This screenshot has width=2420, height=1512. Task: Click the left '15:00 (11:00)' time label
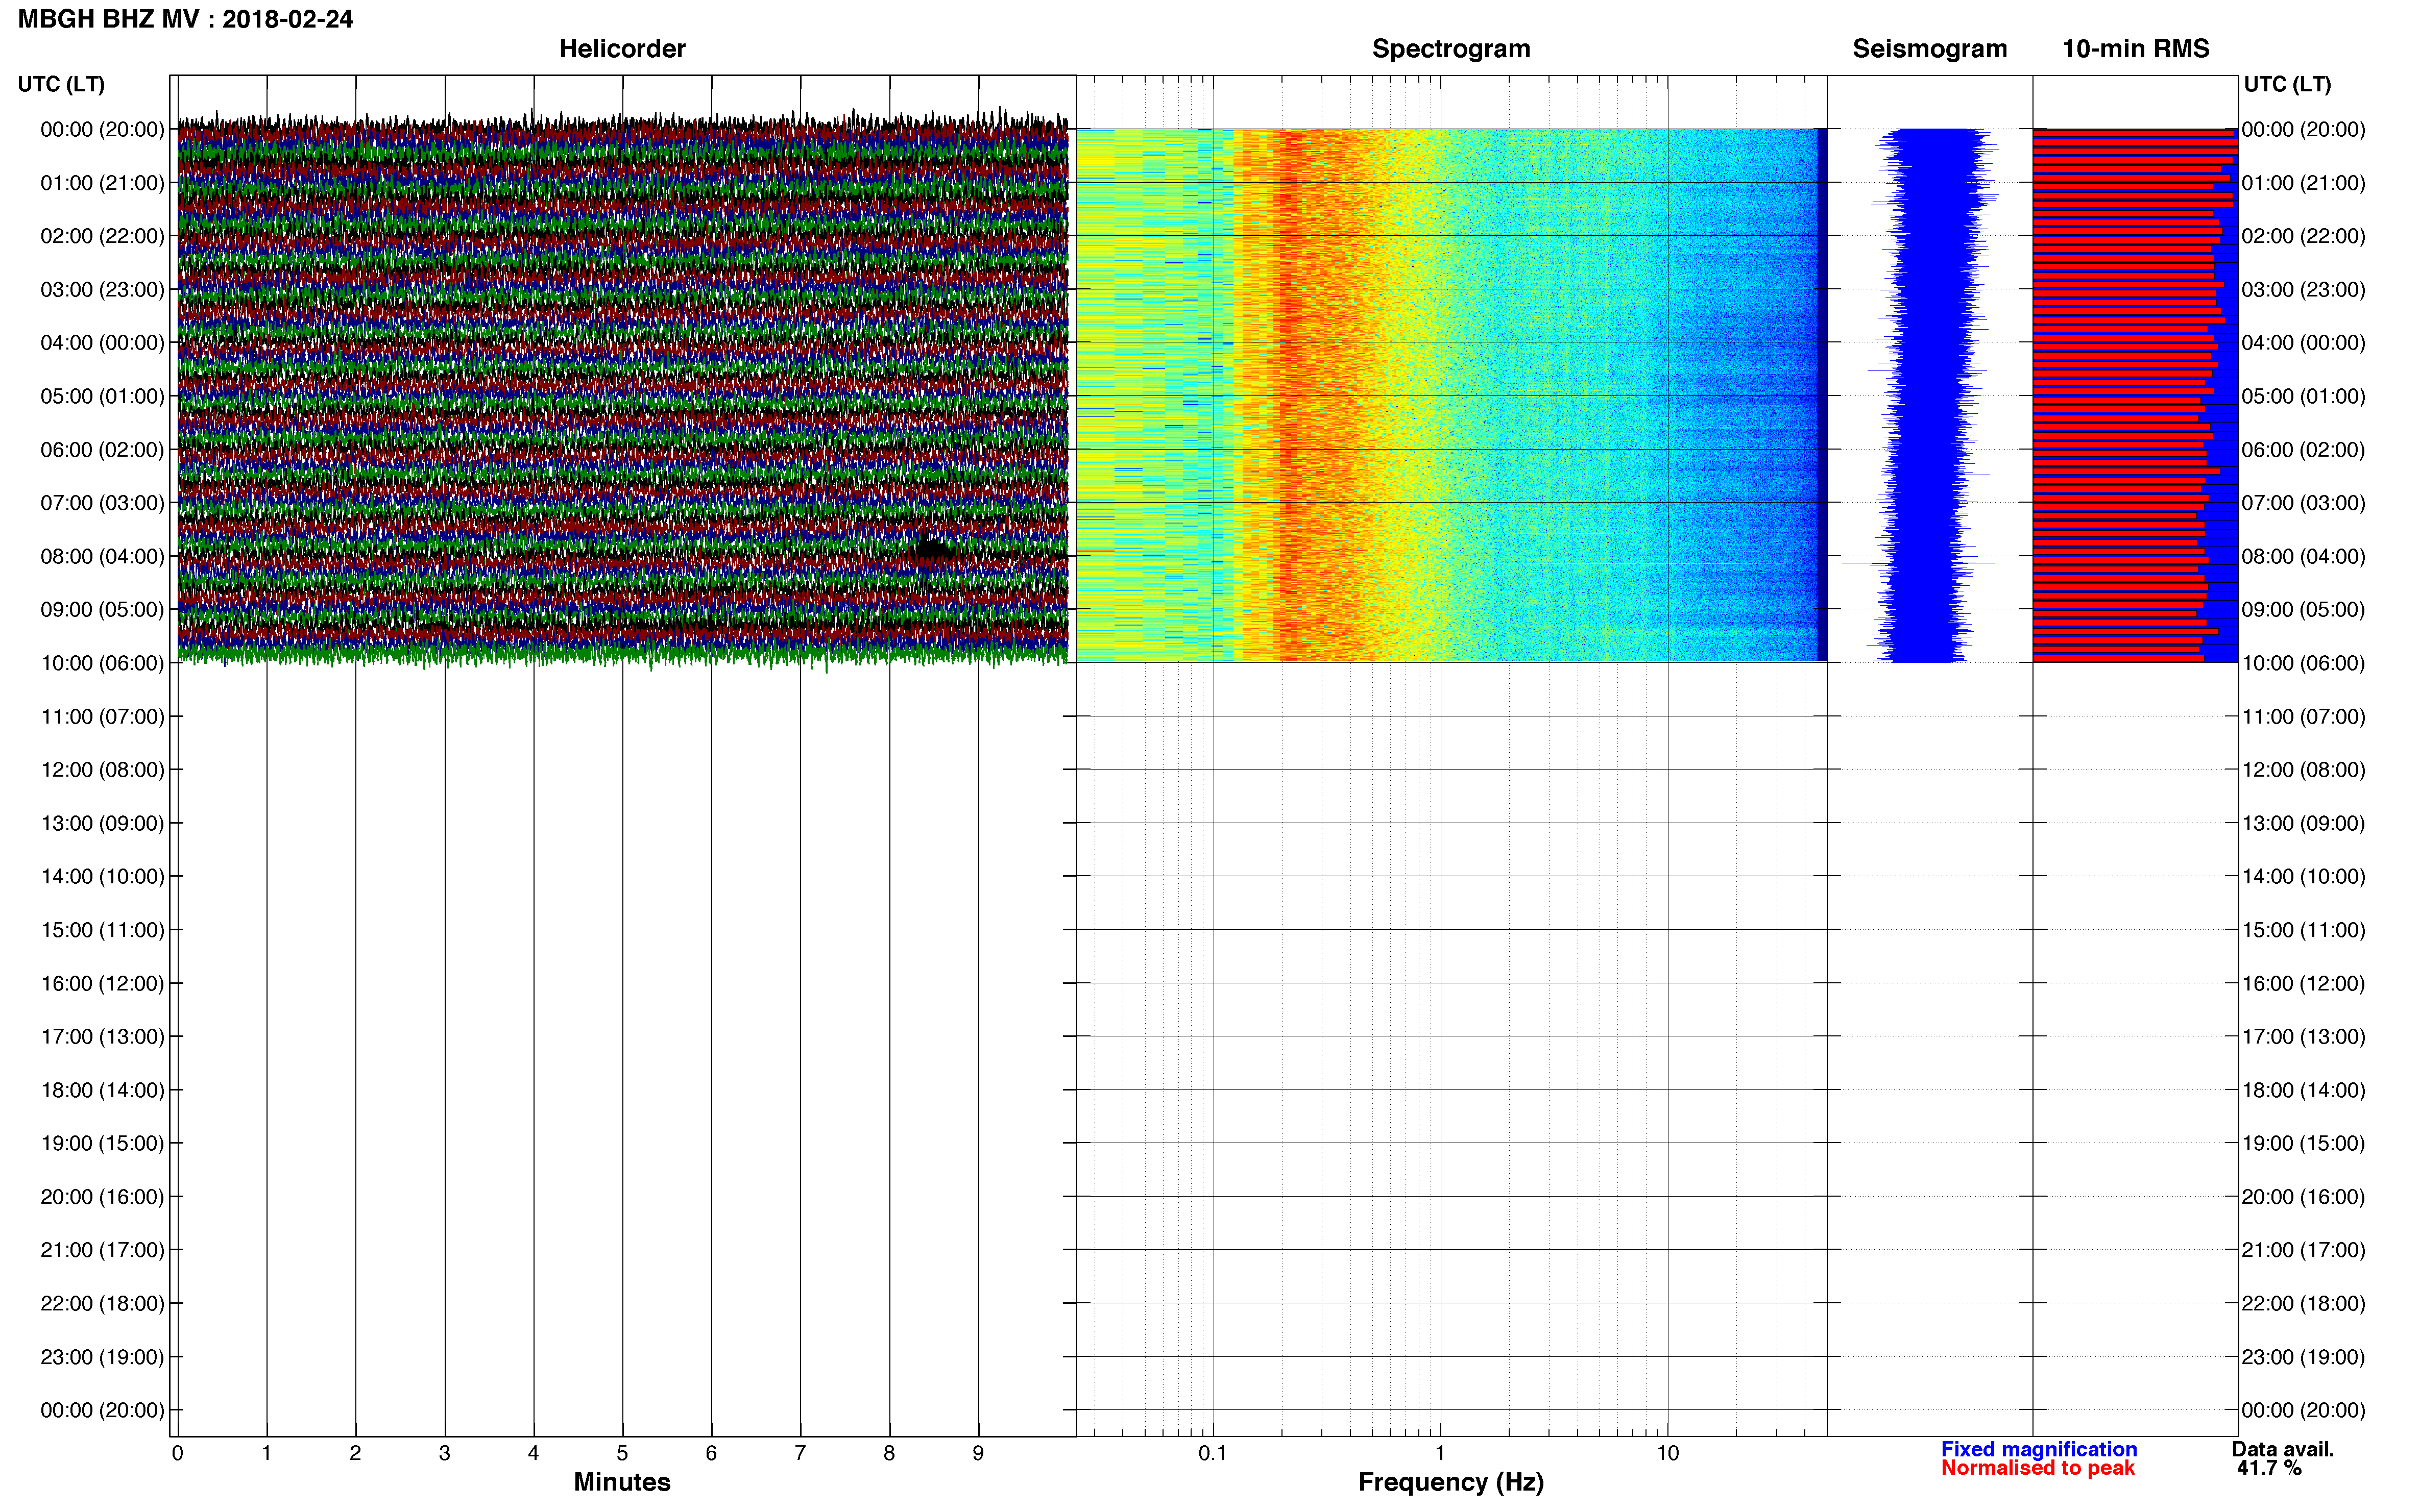point(102,930)
